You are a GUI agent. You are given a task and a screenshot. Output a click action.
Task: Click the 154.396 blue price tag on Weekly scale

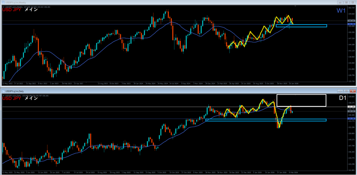pos(350,24)
